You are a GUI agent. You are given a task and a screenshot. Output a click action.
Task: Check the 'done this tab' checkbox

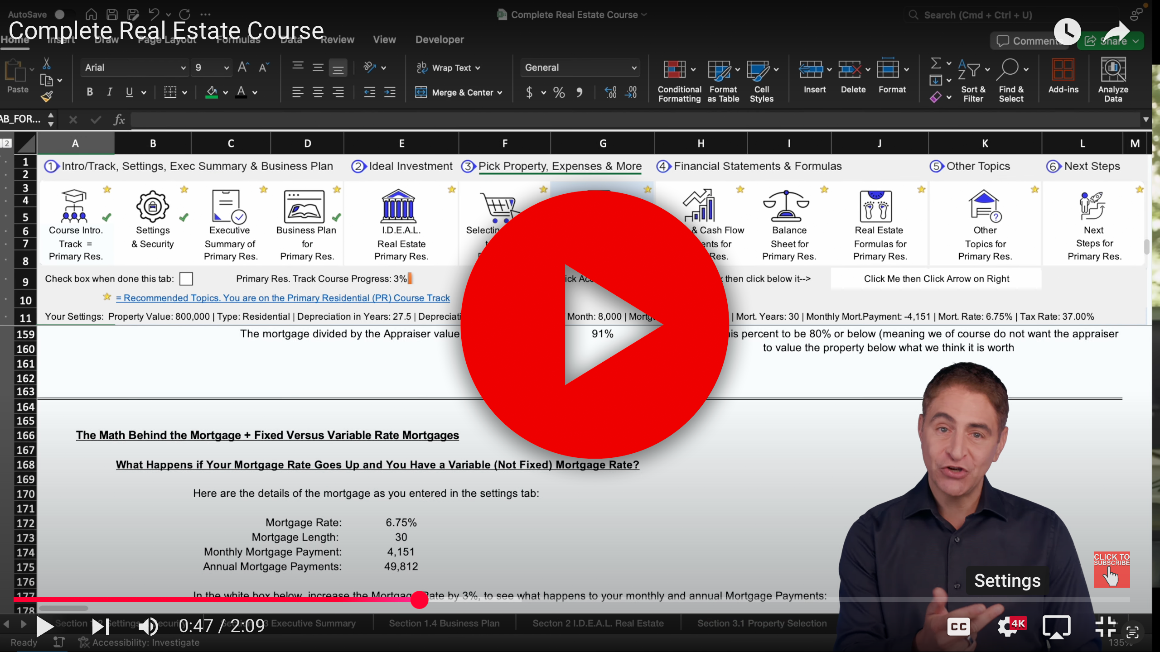coord(186,279)
